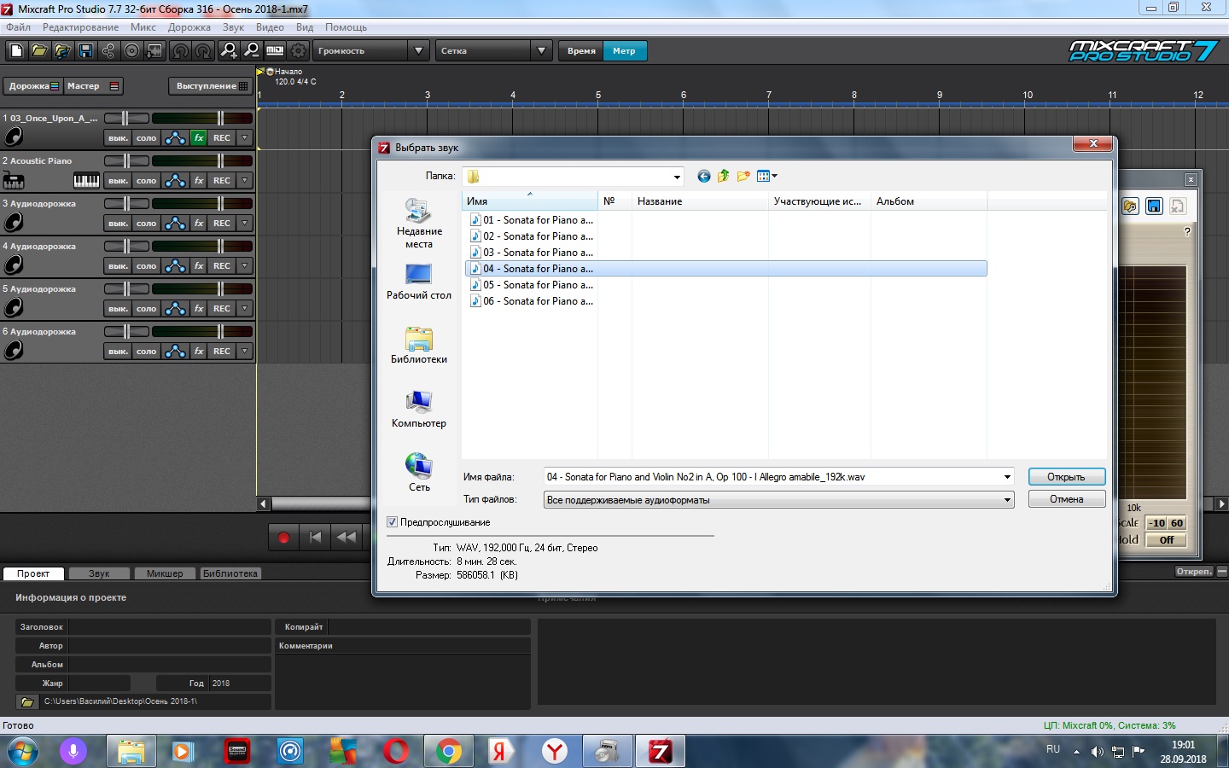Open fx effects on track 1

(x=199, y=137)
